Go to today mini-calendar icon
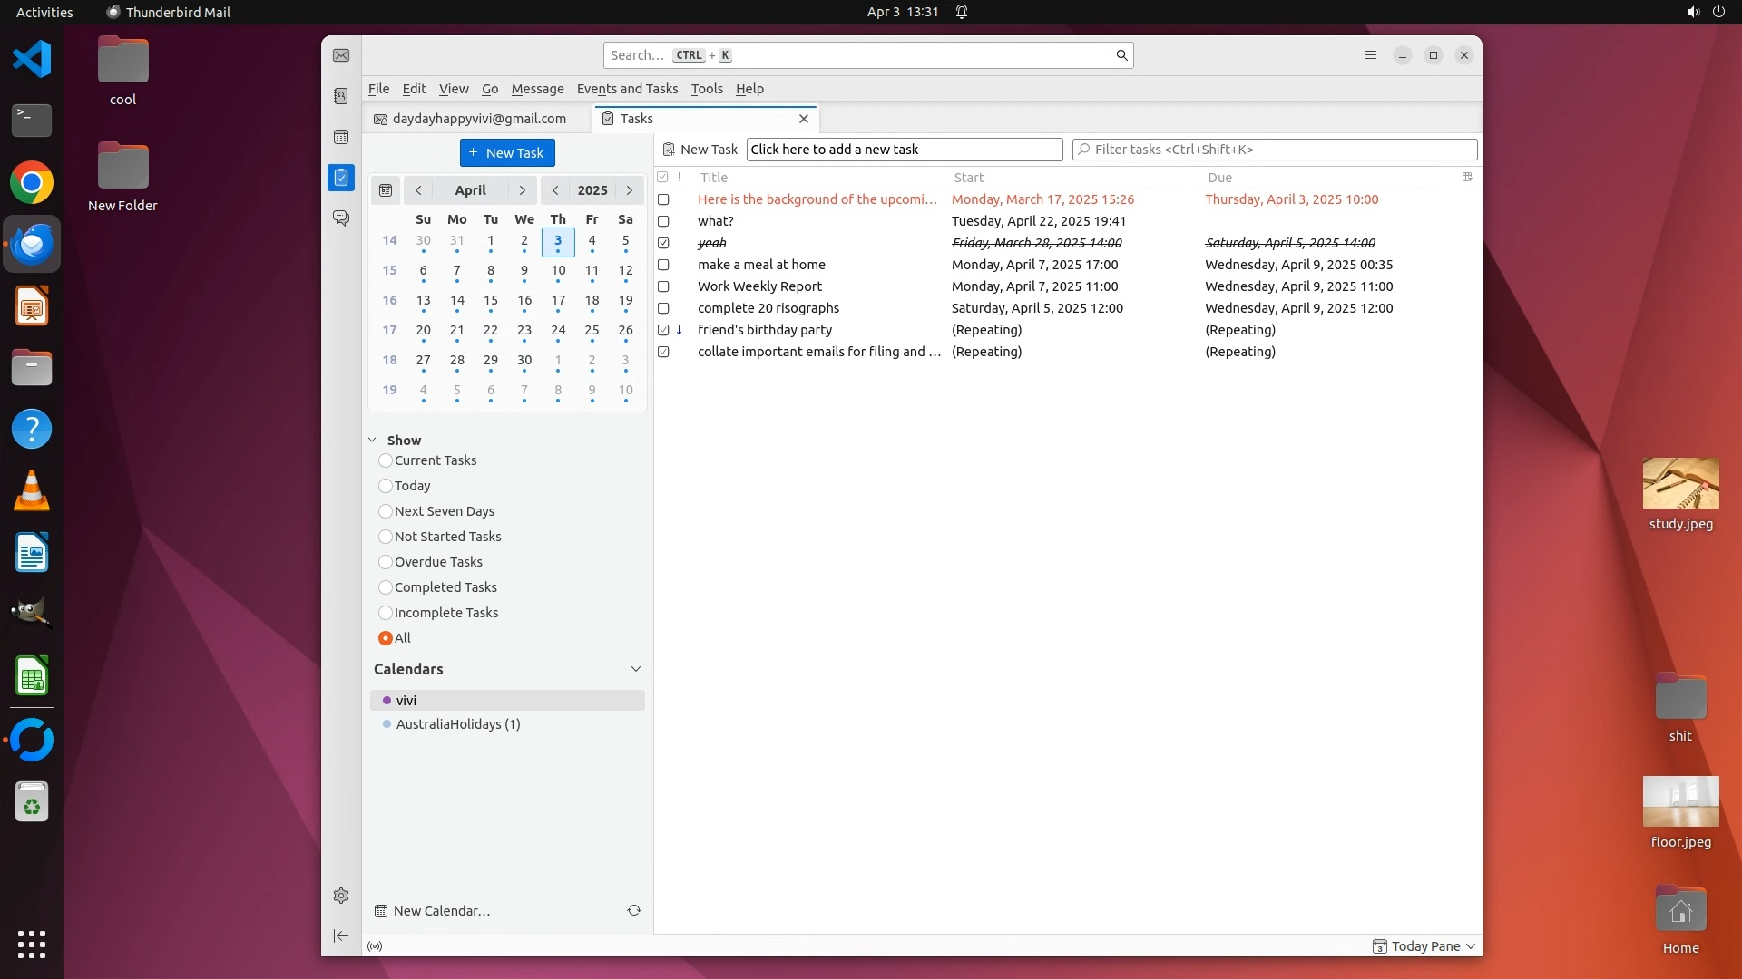The height and width of the screenshot is (979, 1742). click(x=386, y=190)
